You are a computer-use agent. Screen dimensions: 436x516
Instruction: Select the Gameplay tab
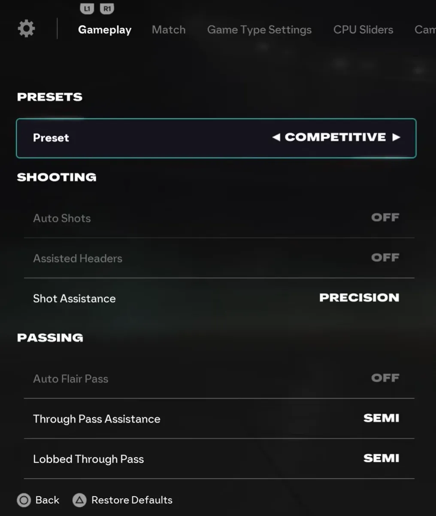coord(105,30)
